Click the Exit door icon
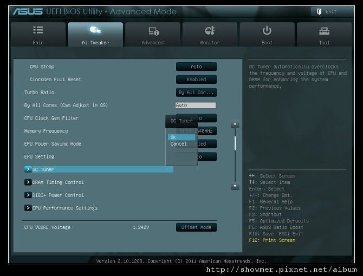 point(319,11)
